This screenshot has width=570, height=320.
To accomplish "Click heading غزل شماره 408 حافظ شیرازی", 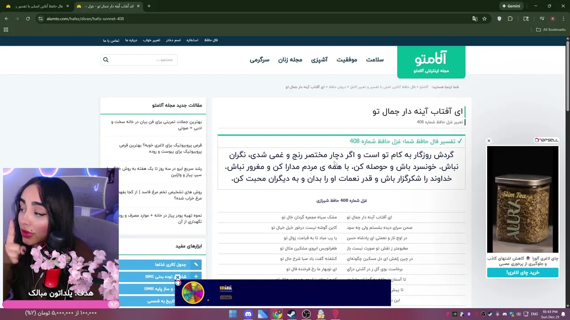I will [x=342, y=200].
